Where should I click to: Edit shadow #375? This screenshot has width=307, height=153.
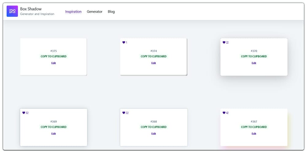coord(53,63)
